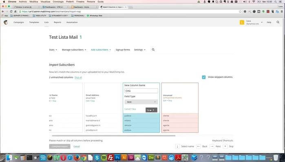Open the Reports nav item

(57, 22)
